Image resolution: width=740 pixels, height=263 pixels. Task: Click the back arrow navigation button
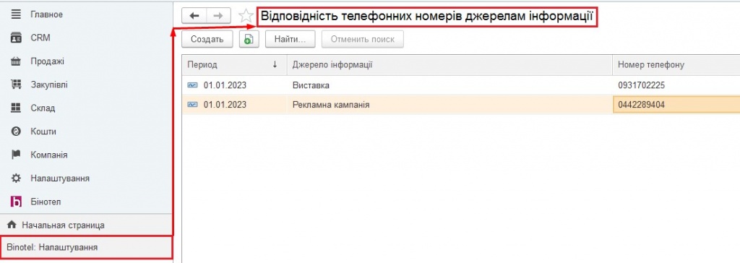[x=194, y=16]
